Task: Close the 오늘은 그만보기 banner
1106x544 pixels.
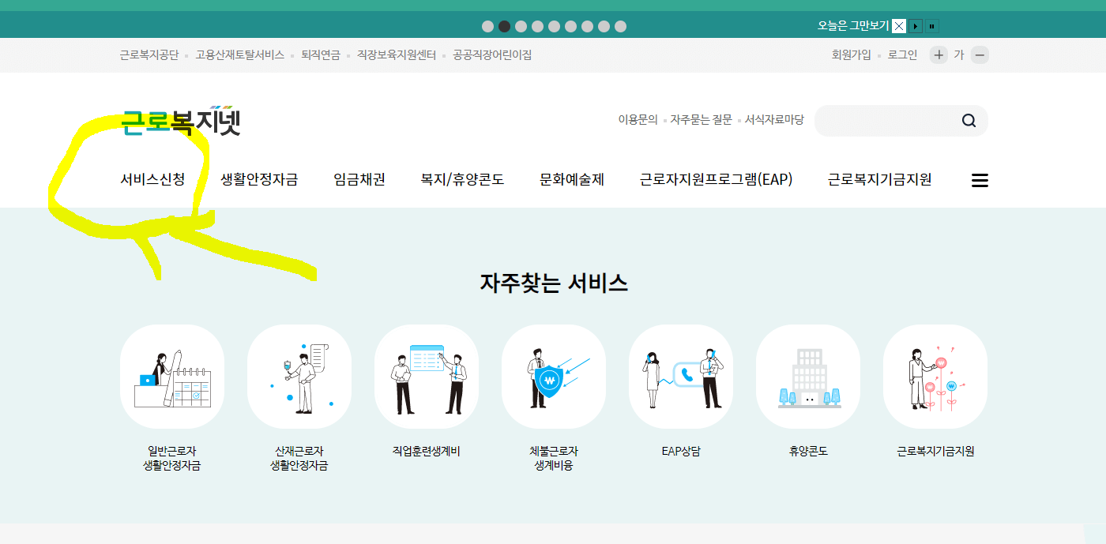Action: [897, 26]
